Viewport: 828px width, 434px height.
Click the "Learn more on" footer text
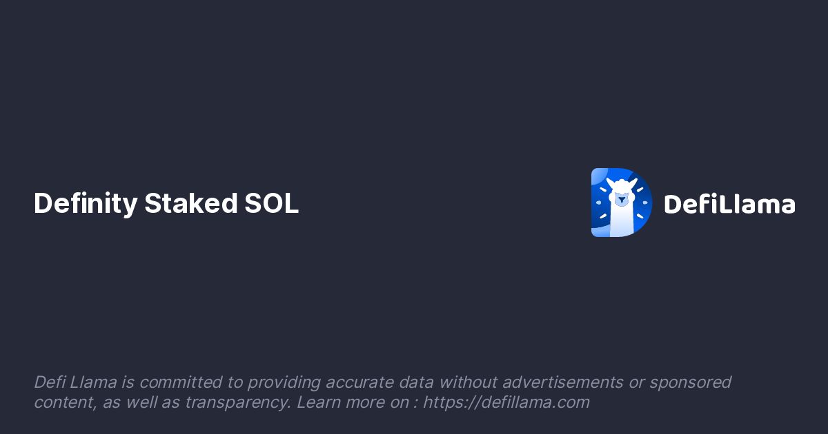(353, 402)
